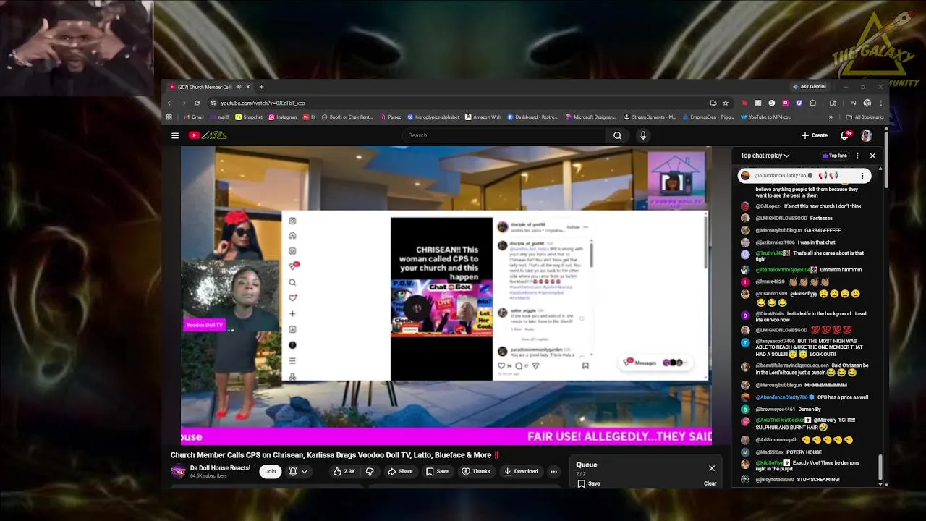926x521 pixels.
Task: Open the YouTube to MP4 bookmark
Action: point(766,117)
